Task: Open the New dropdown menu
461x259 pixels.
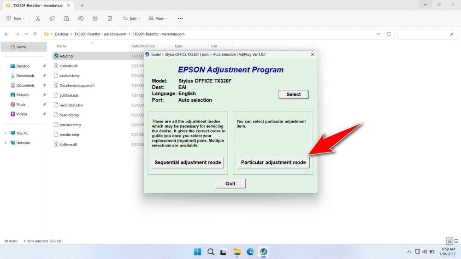Action: [16, 18]
